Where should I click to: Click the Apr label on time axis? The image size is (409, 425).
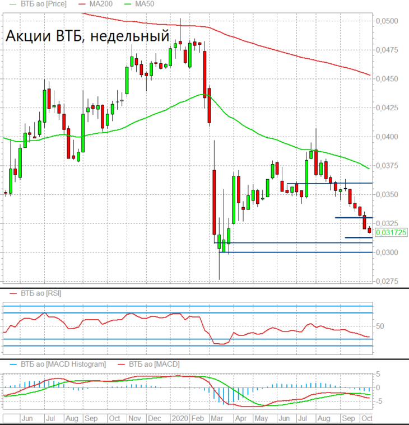241,418
